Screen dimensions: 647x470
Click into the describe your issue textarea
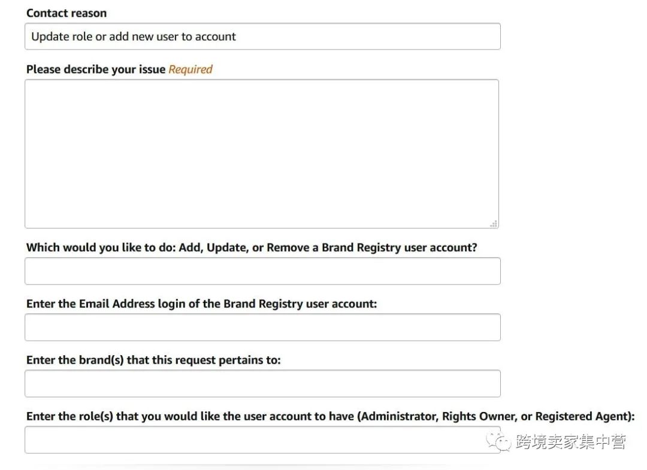click(262, 154)
